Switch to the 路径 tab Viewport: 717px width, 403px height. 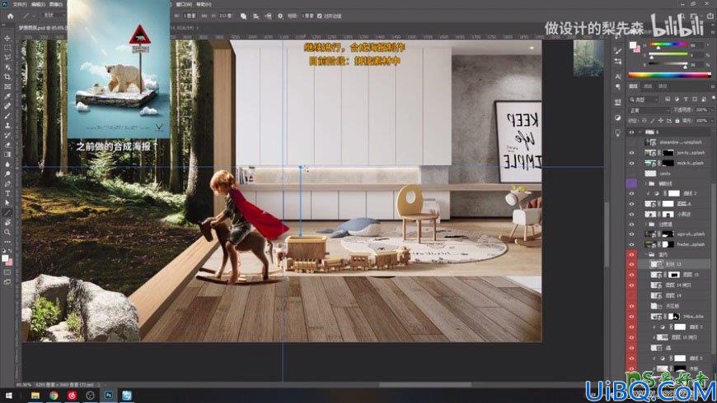(x=663, y=86)
